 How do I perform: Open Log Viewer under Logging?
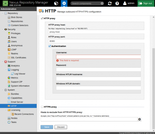pos(20,74)
